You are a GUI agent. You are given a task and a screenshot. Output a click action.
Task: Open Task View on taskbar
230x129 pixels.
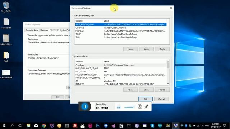[x=20, y=125]
